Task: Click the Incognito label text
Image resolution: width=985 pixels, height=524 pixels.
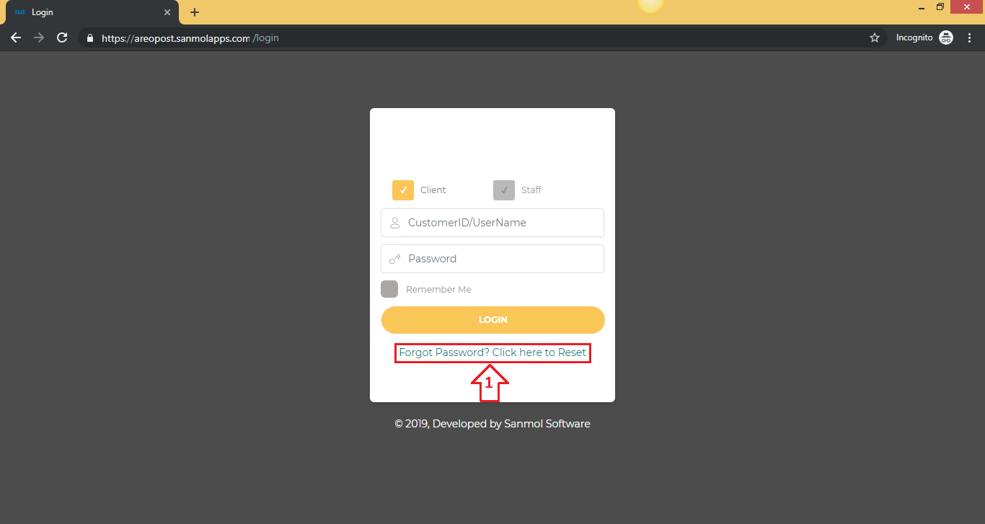Action: [914, 37]
